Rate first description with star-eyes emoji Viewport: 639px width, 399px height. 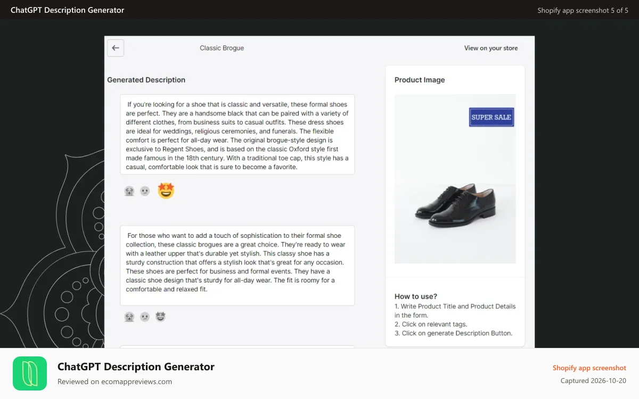tap(166, 191)
